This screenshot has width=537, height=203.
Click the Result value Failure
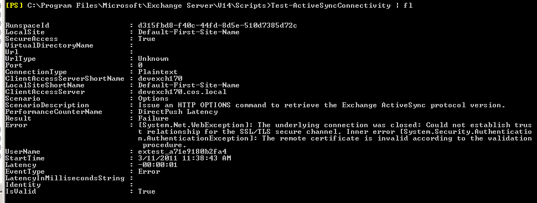coord(153,118)
